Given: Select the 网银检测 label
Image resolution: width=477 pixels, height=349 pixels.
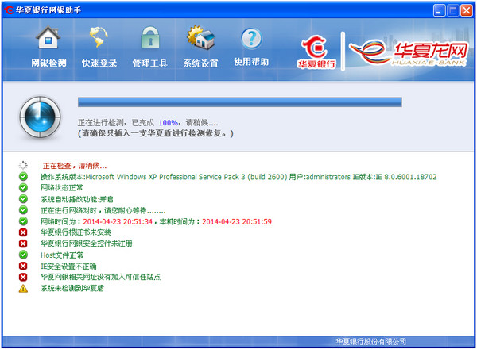Looking at the screenshot, I should click(48, 63).
